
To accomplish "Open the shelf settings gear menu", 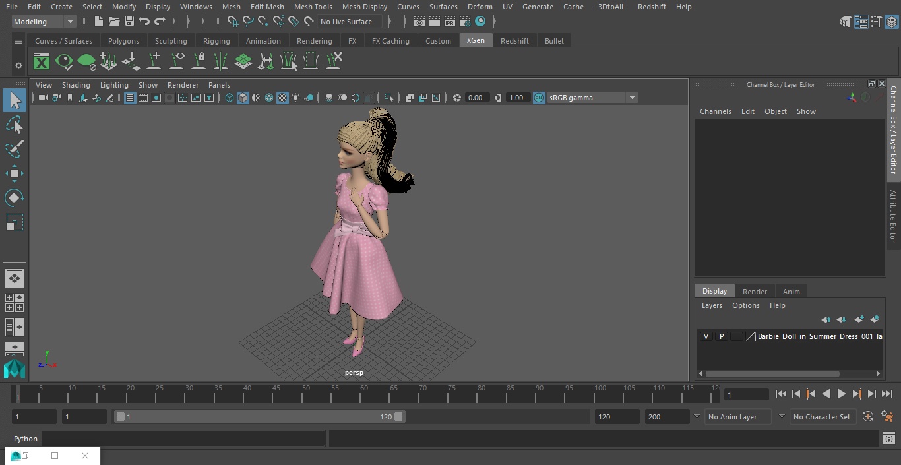I will 18,65.
